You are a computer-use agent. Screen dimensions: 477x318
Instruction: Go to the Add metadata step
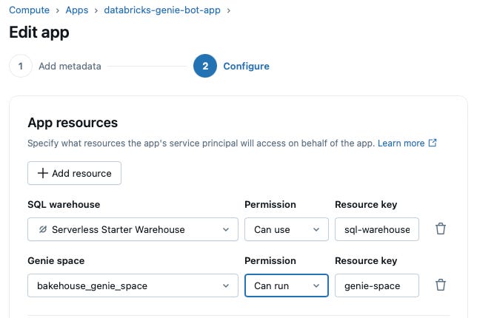coord(70,66)
